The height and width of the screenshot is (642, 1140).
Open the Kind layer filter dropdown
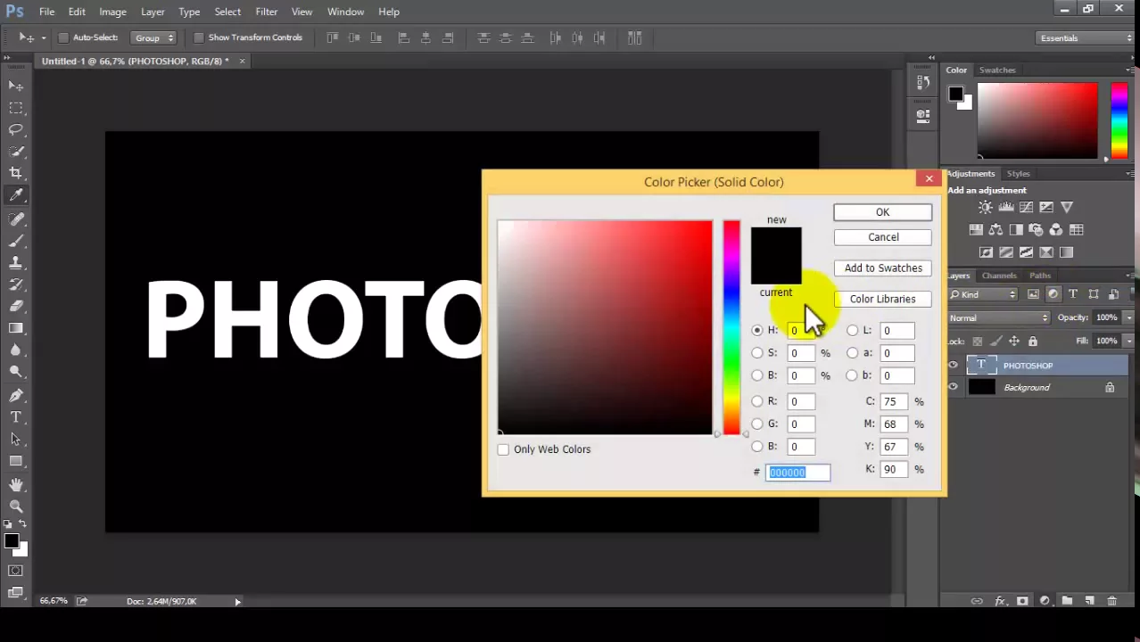[x=983, y=294]
